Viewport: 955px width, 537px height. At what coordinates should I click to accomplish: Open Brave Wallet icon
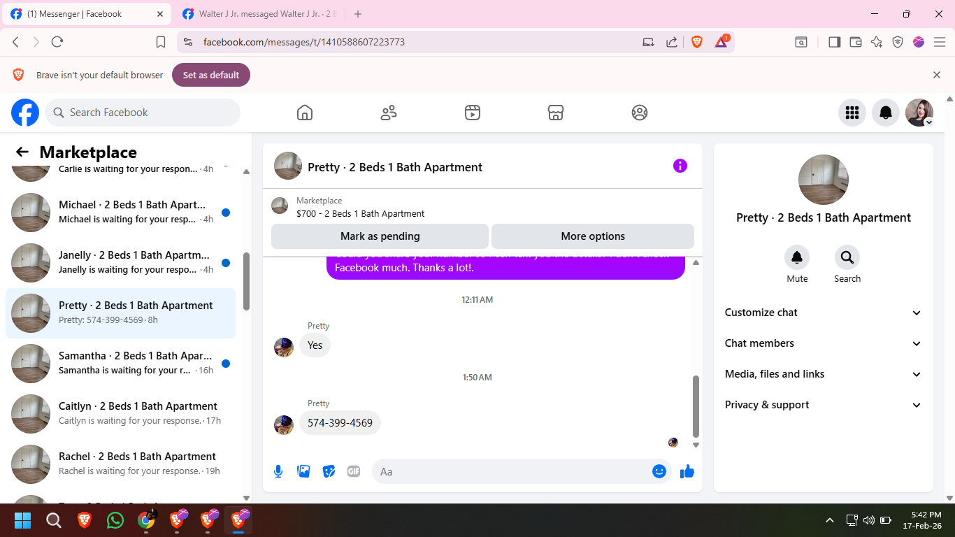pos(856,42)
